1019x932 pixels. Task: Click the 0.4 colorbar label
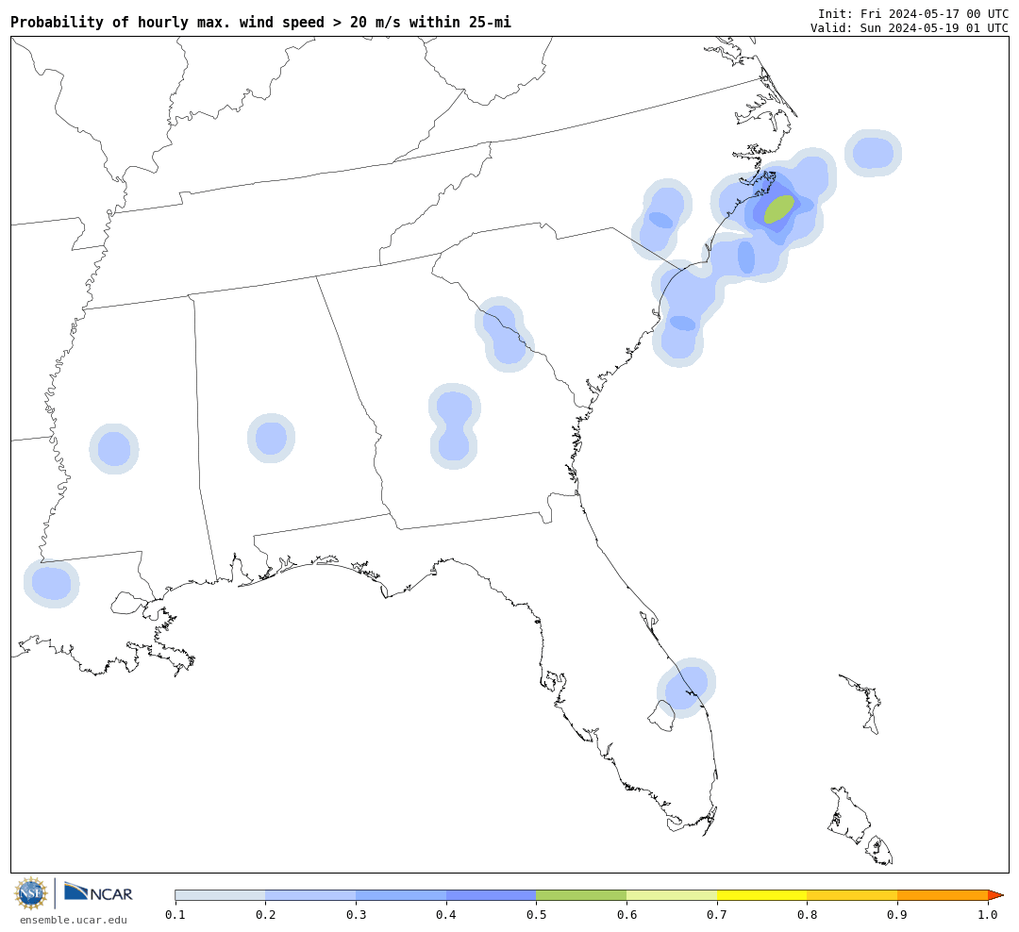(x=446, y=915)
